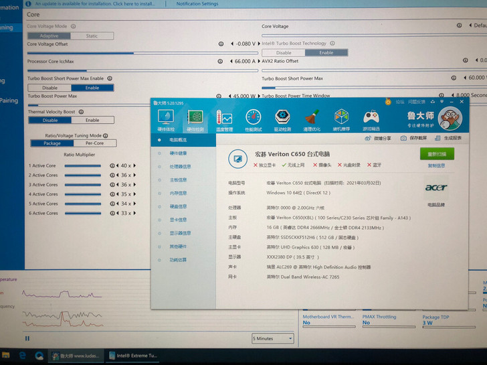This screenshot has width=487, height=365.
Task: Open the 5 Minutes time range dropdown
Action: (273, 338)
